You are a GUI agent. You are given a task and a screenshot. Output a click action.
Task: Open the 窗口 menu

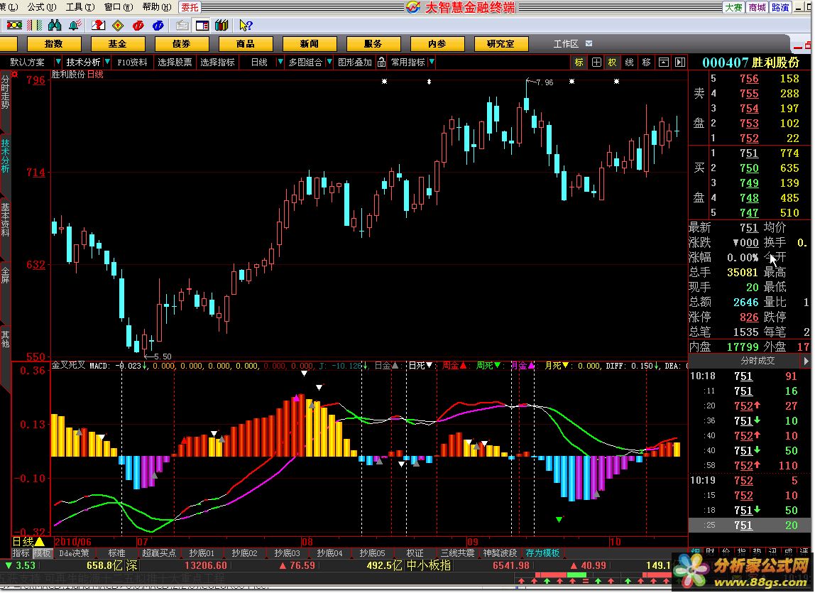pyautogui.click(x=119, y=7)
